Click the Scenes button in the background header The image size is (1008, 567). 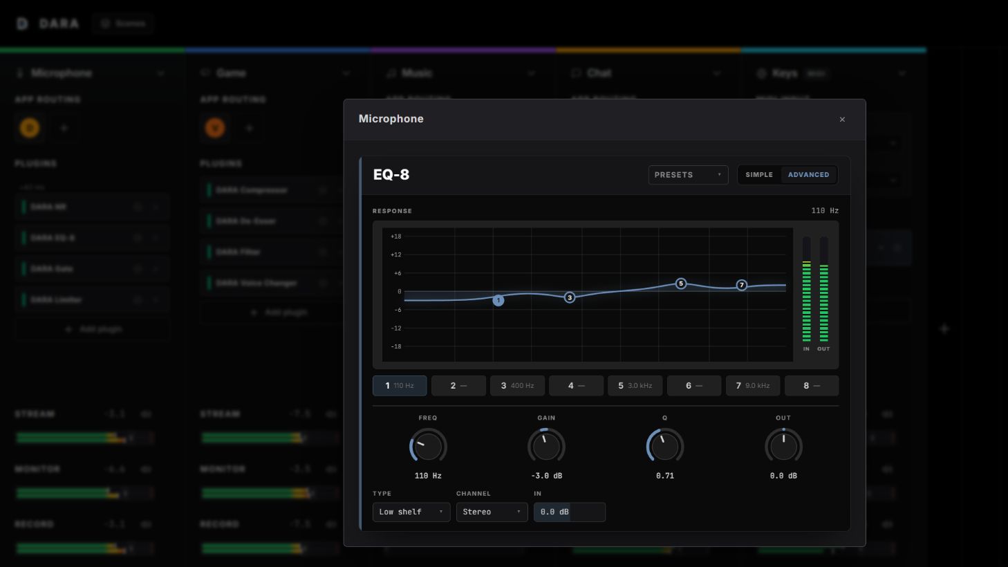pyautogui.click(x=123, y=24)
